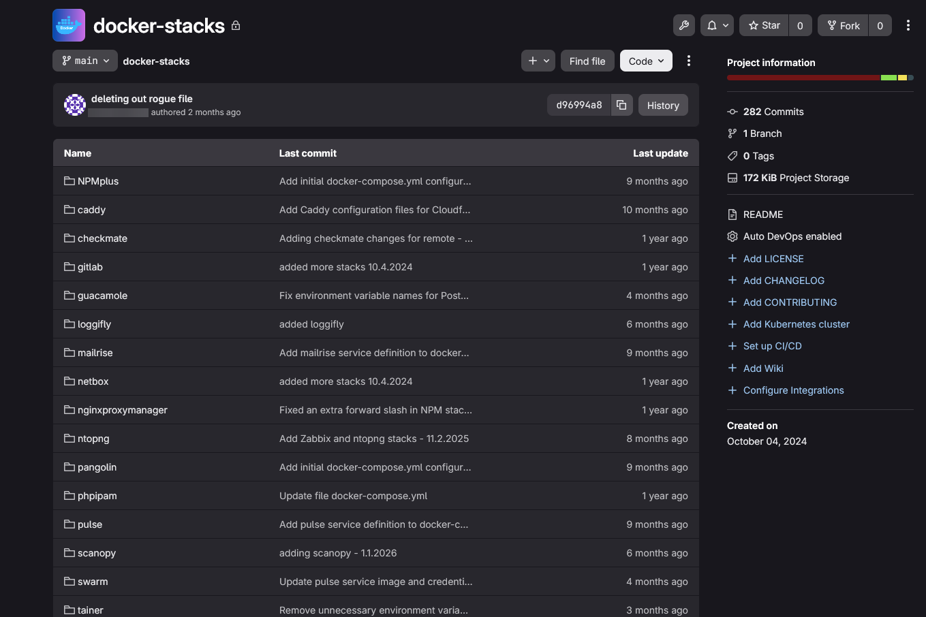Click the '10 months ago' caddy update time

655,210
